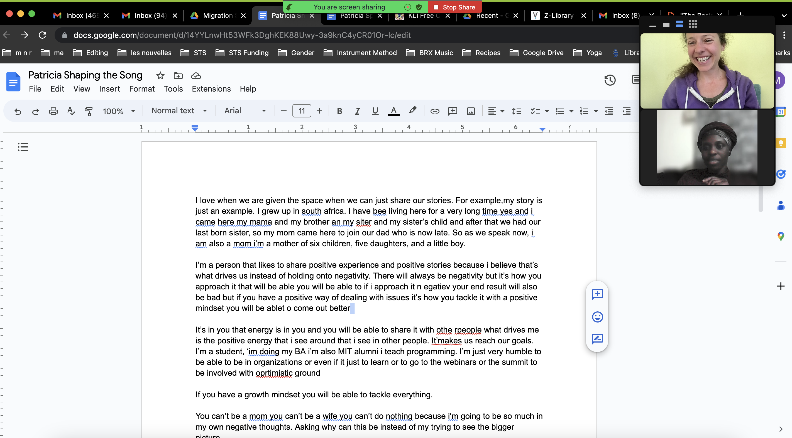Open version history clock icon
The height and width of the screenshot is (438, 792).
610,80
